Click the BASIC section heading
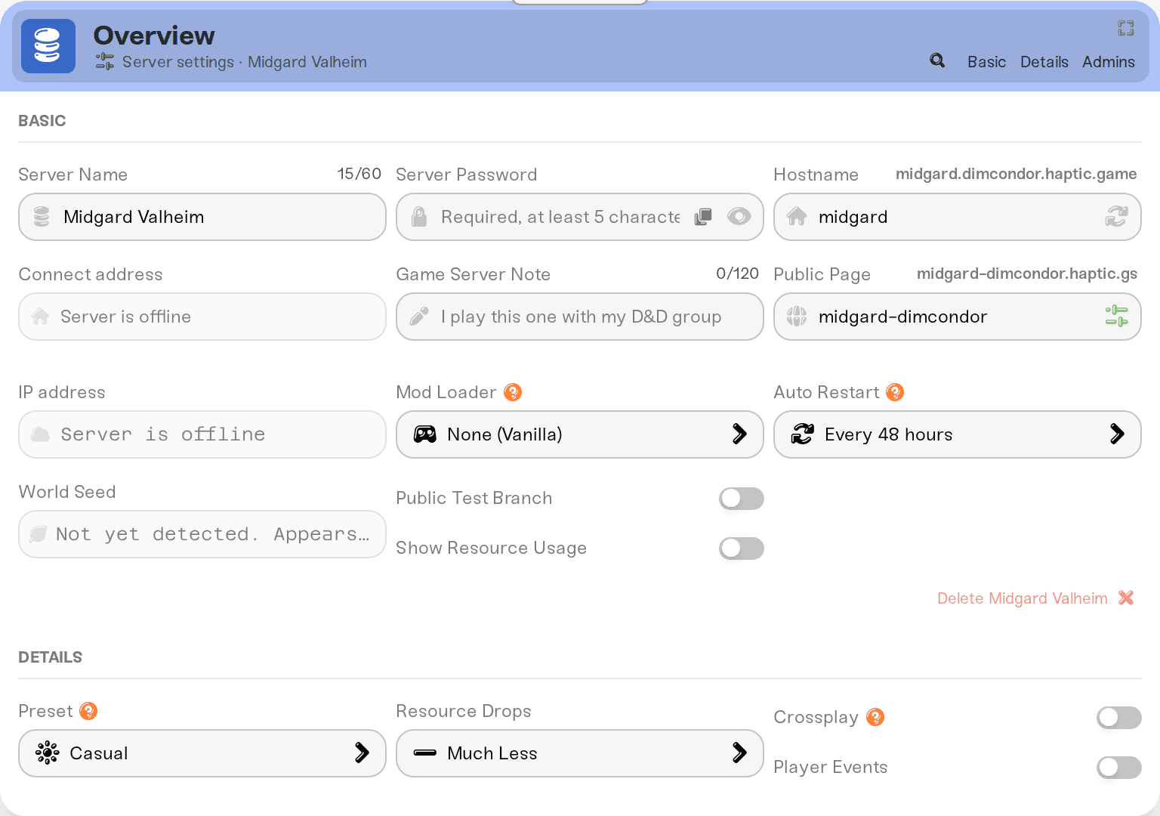The width and height of the screenshot is (1160, 816). click(42, 121)
